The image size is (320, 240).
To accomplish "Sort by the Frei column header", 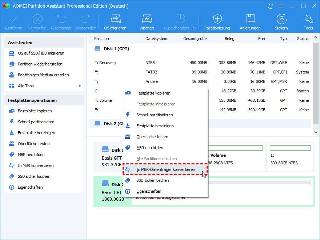I will tap(261, 39).
